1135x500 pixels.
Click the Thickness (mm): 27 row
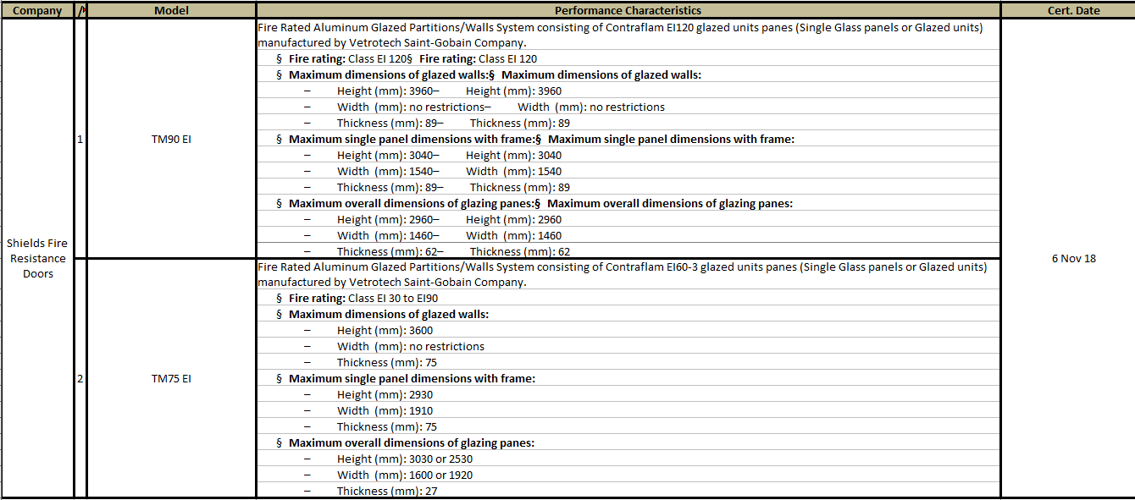[386, 491]
